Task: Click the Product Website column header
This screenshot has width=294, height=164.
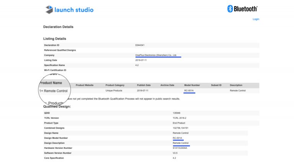Action: [x=85, y=85]
